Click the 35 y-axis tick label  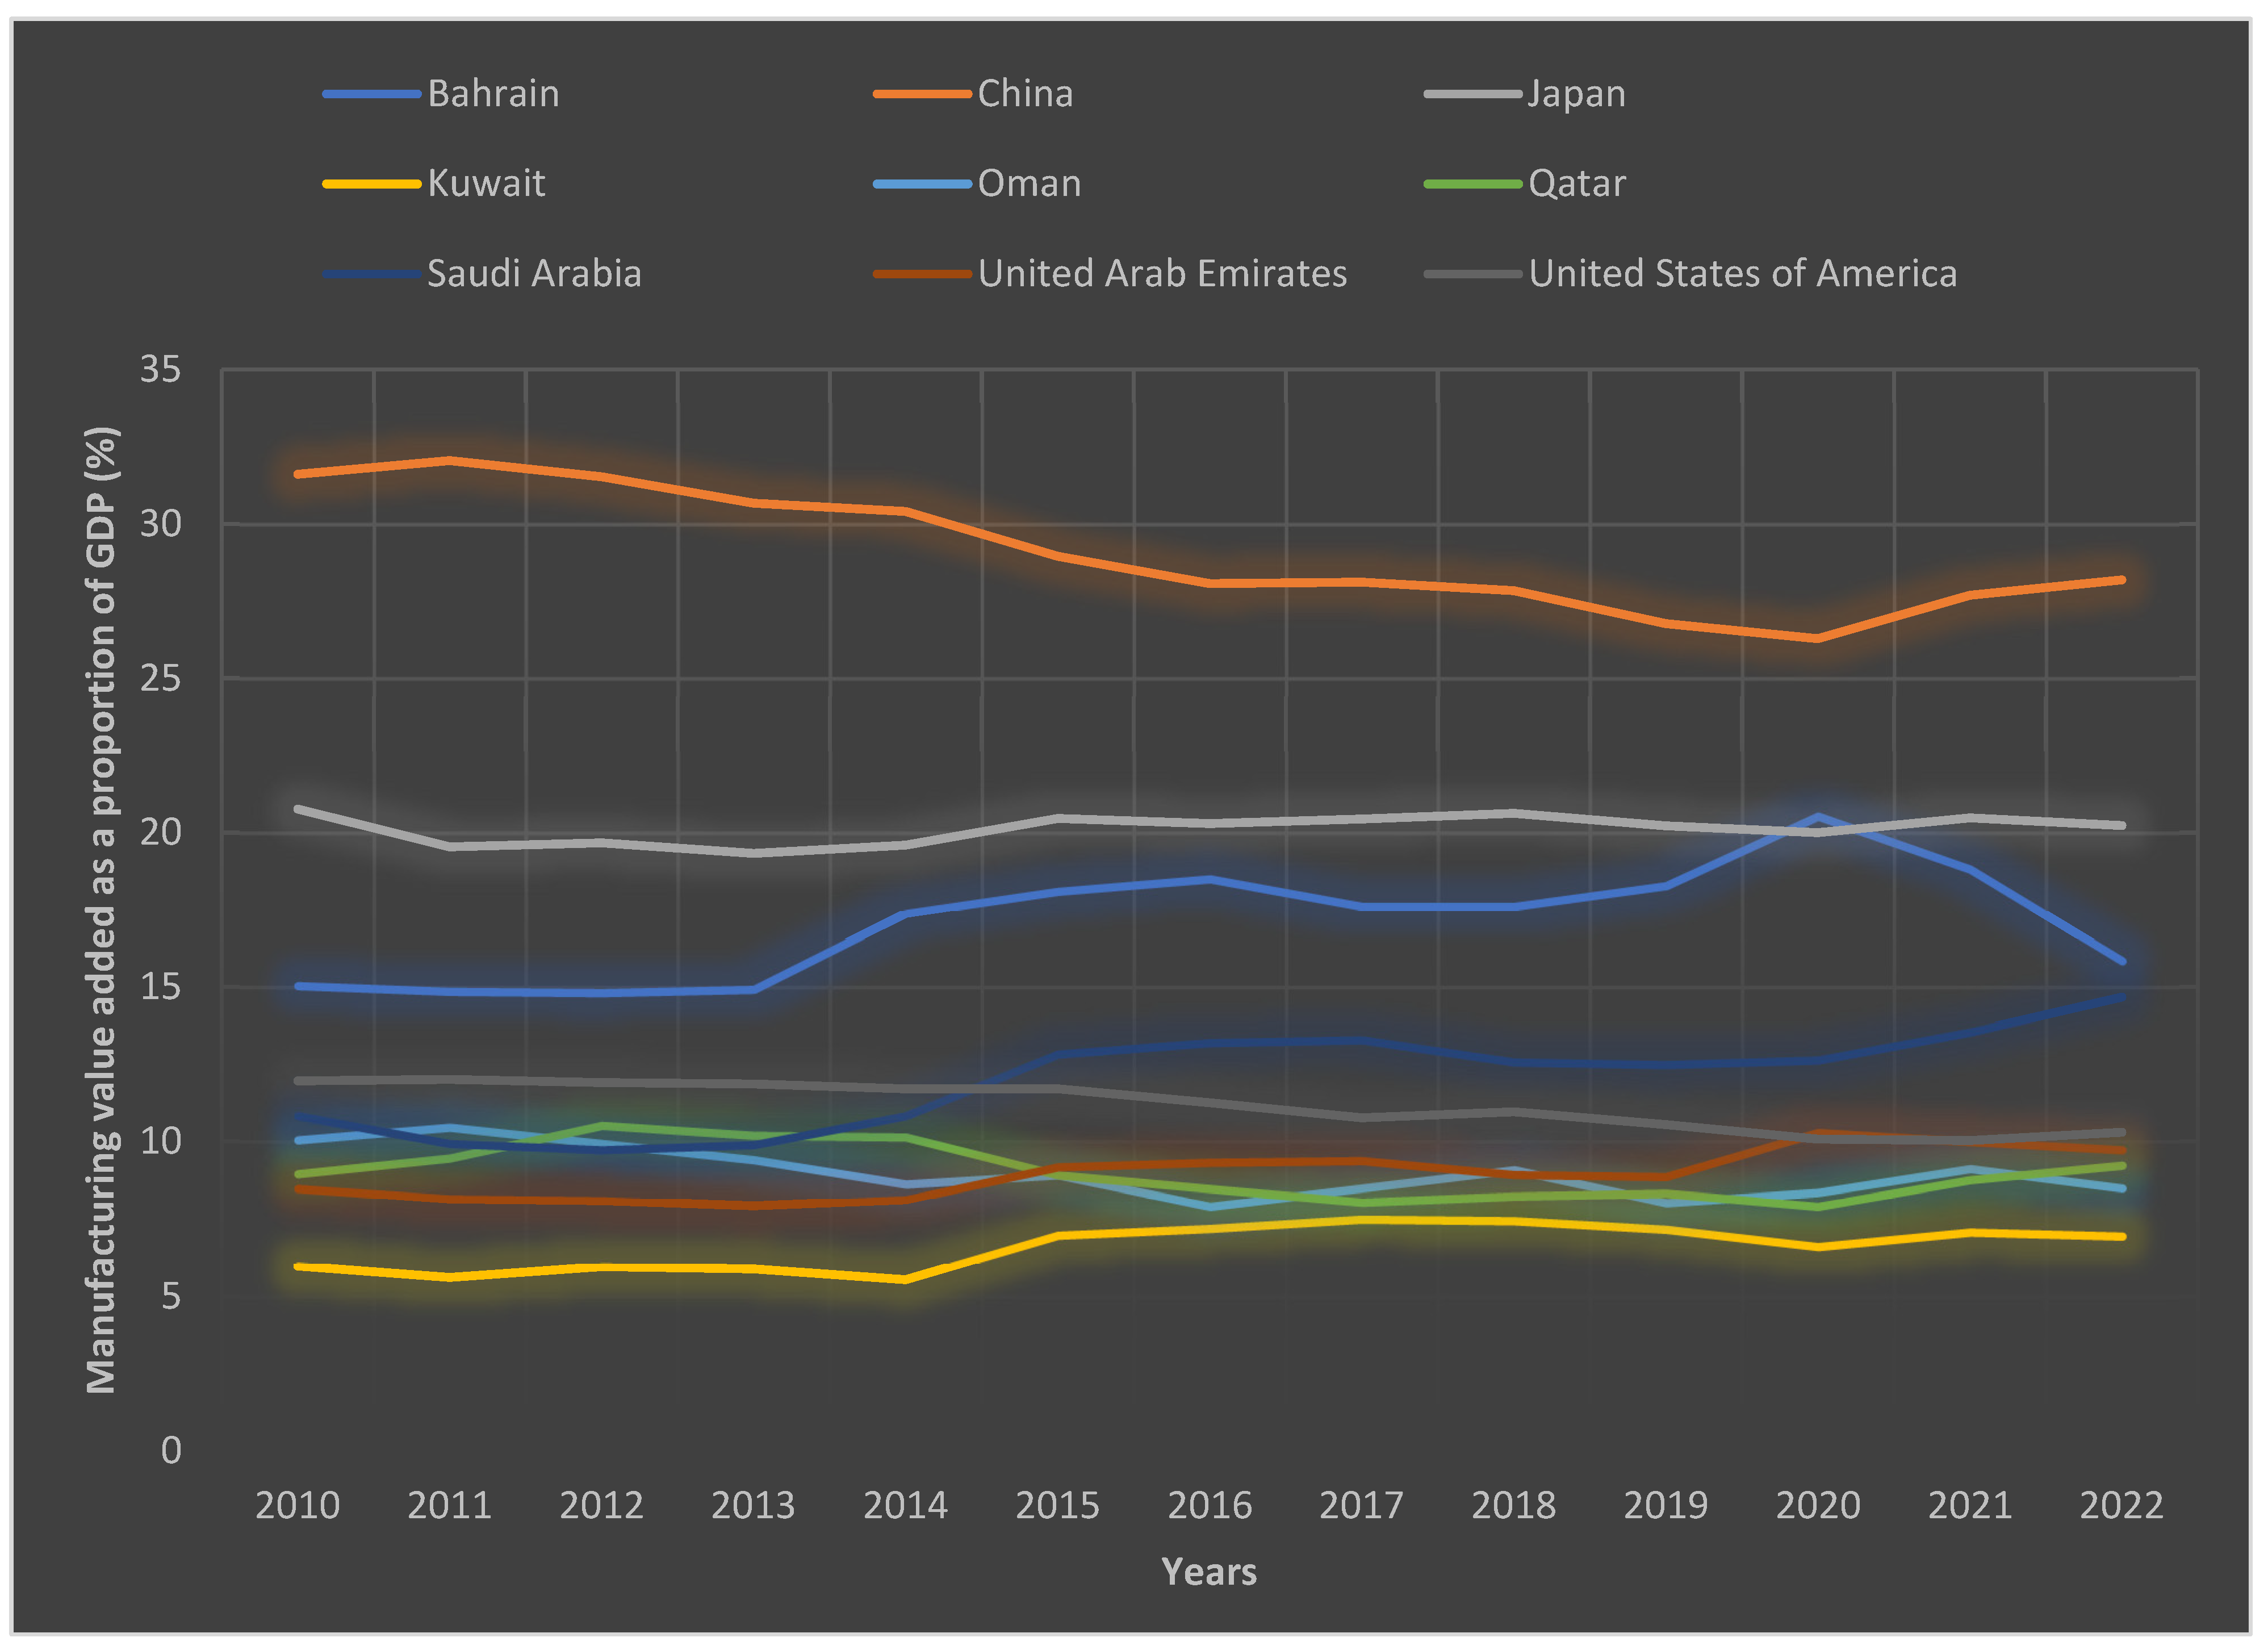[x=160, y=370]
